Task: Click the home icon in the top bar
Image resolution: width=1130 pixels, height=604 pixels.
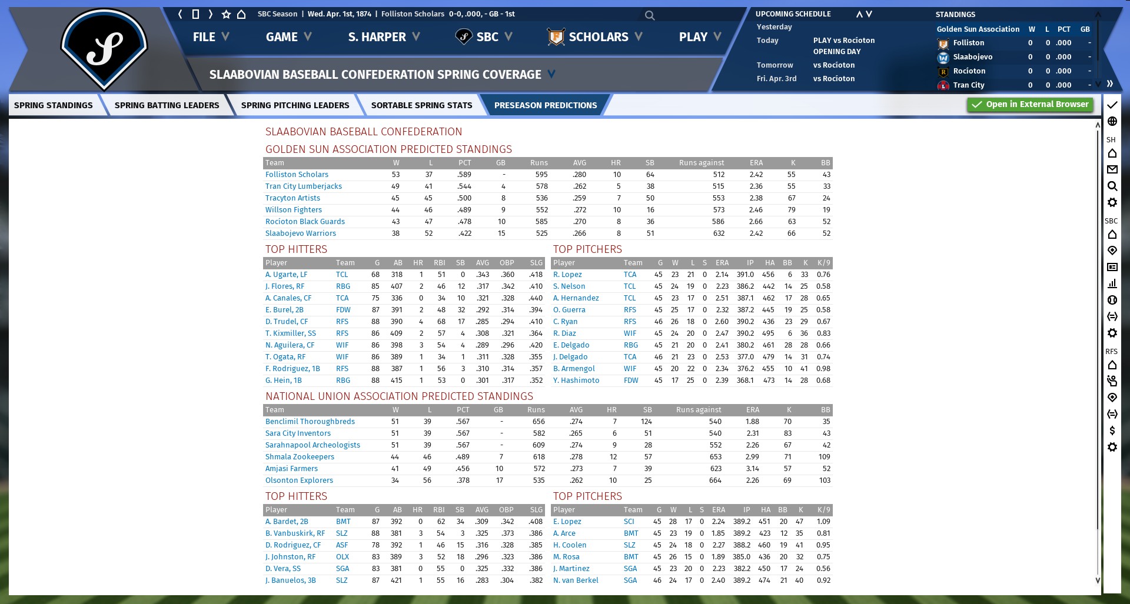Action: point(241,14)
